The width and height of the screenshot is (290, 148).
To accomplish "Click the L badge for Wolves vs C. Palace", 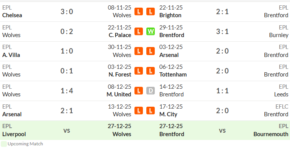I will 139,31.
